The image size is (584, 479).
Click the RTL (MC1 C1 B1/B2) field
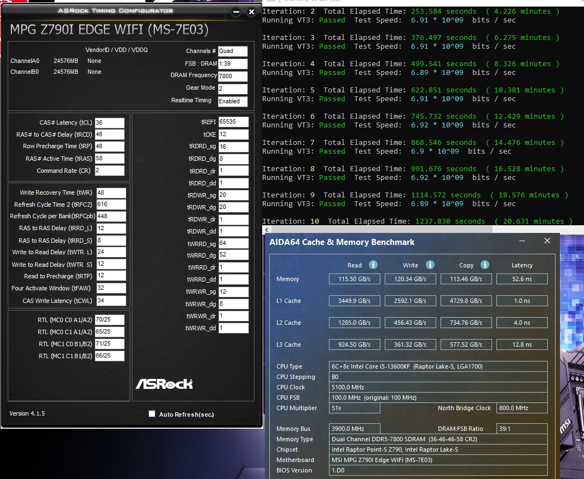(x=109, y=356)
